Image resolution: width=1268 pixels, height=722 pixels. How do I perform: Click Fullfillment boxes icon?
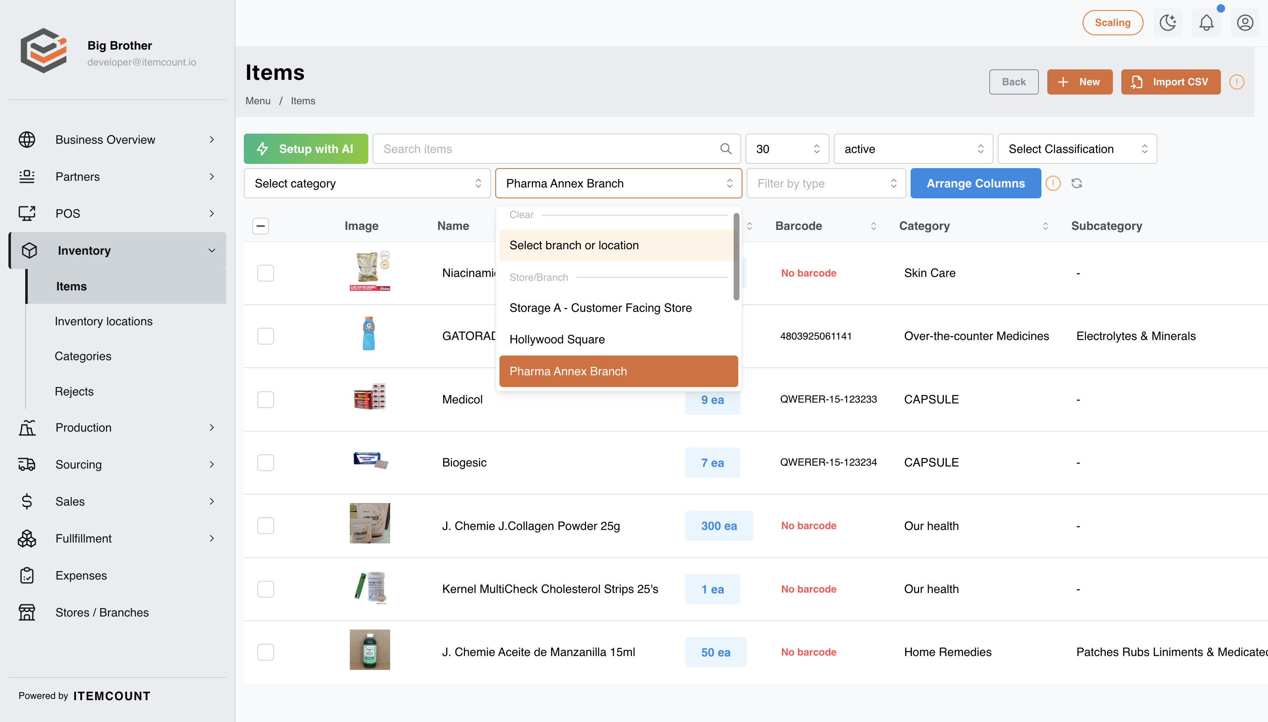tap(27, 538)
